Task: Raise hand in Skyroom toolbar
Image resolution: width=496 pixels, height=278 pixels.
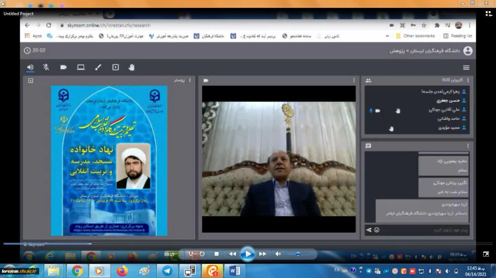Action: click(131, 67)
